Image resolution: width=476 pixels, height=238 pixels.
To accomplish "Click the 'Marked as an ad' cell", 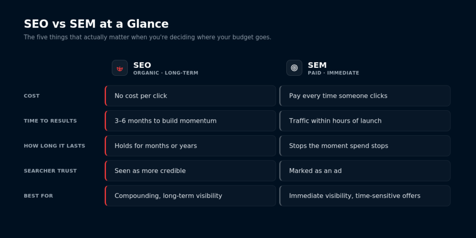I will click(365, 171).
